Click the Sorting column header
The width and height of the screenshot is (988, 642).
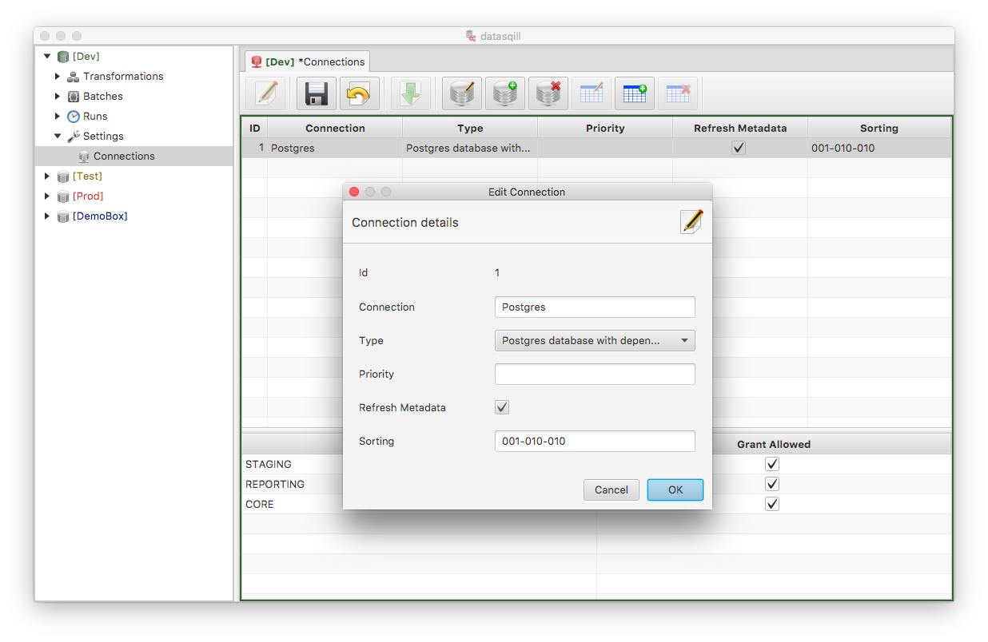click(x=878, y=128)
